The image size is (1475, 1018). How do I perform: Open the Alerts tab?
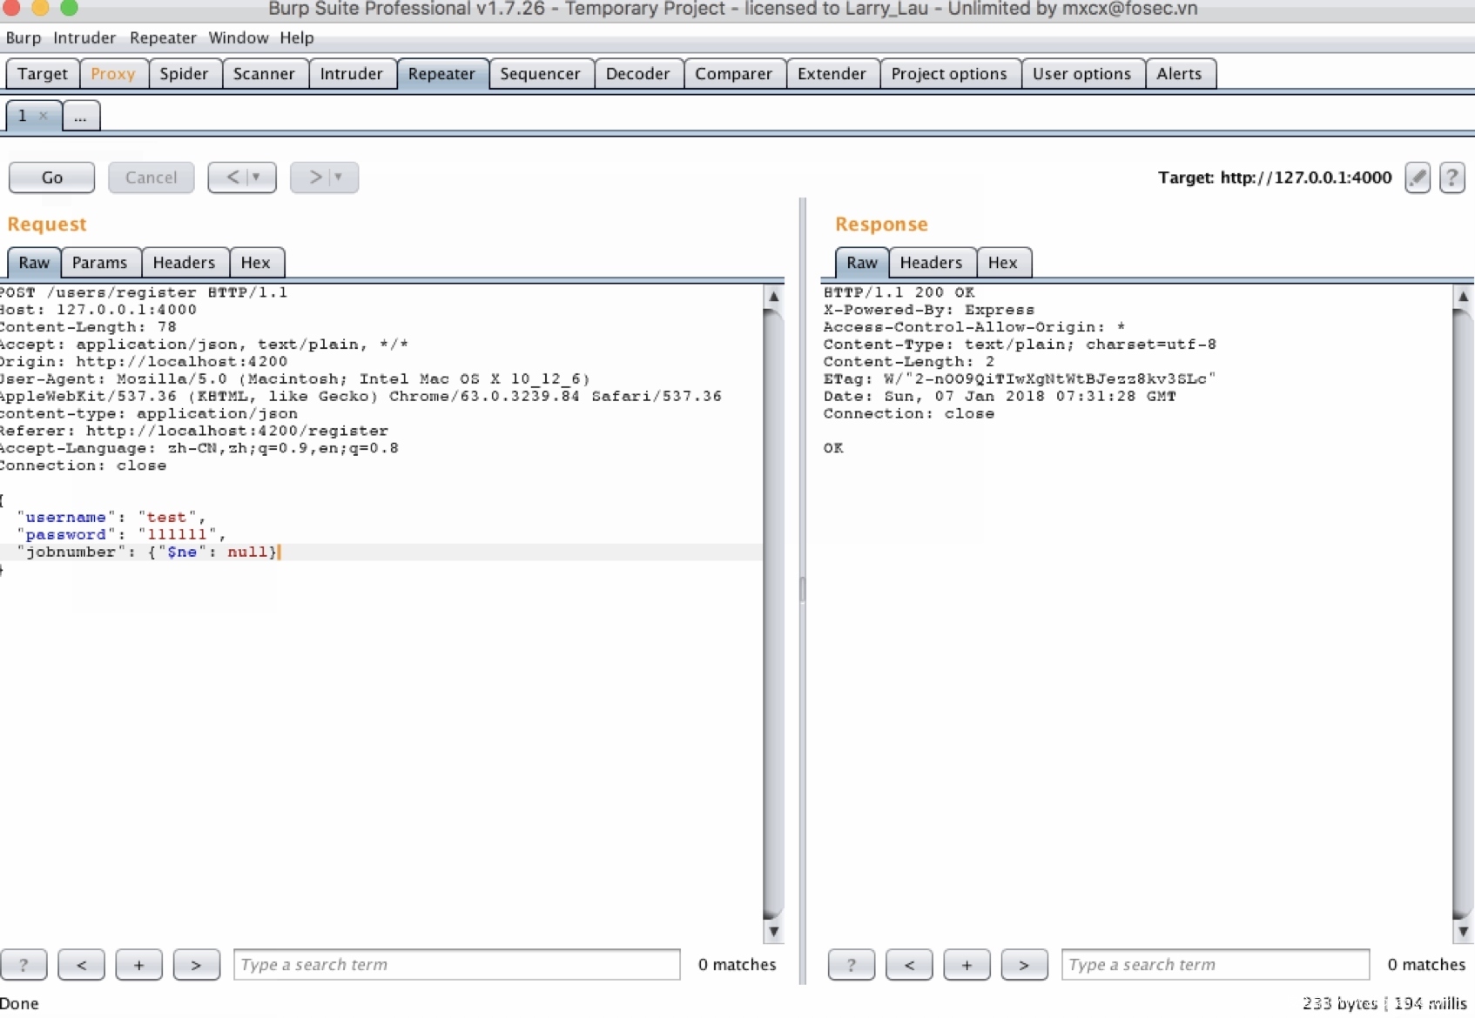1179,74
